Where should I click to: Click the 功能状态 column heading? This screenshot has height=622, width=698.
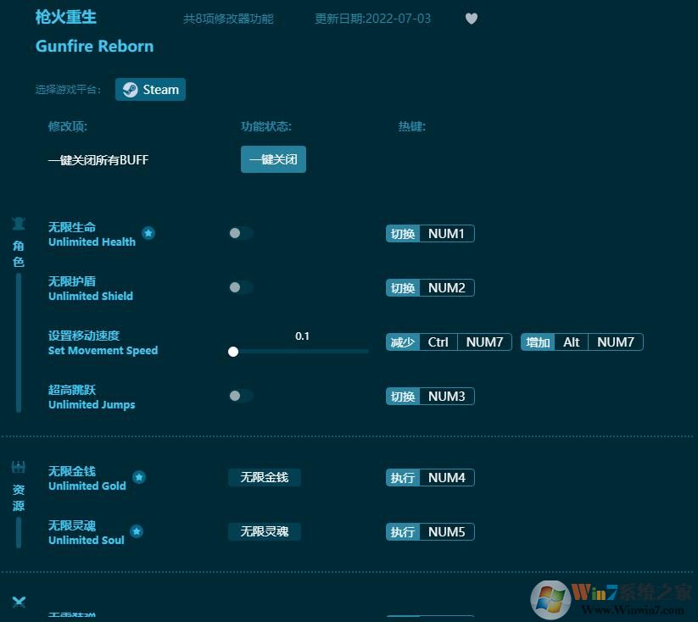point(266,127)
